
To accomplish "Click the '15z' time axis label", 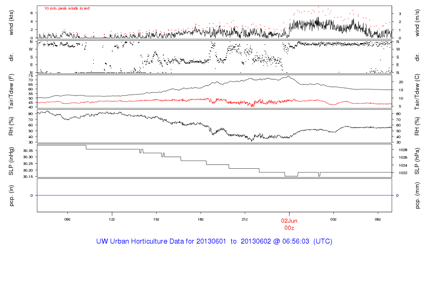I will [x=156, y=219].
